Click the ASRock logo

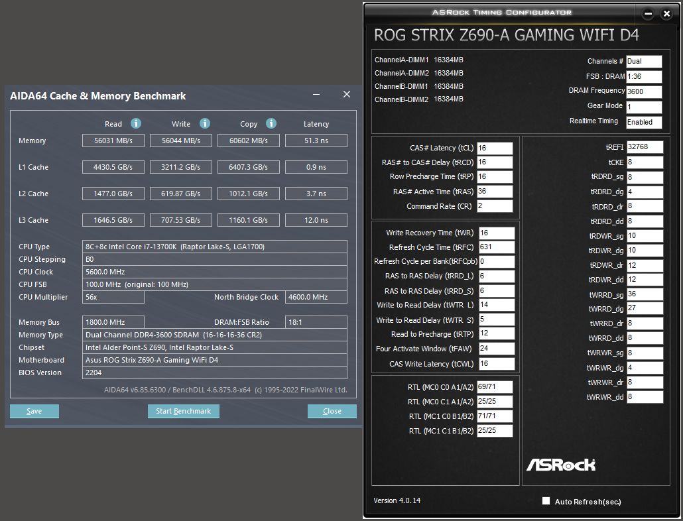pyautogui.click(x=561, y=465)
